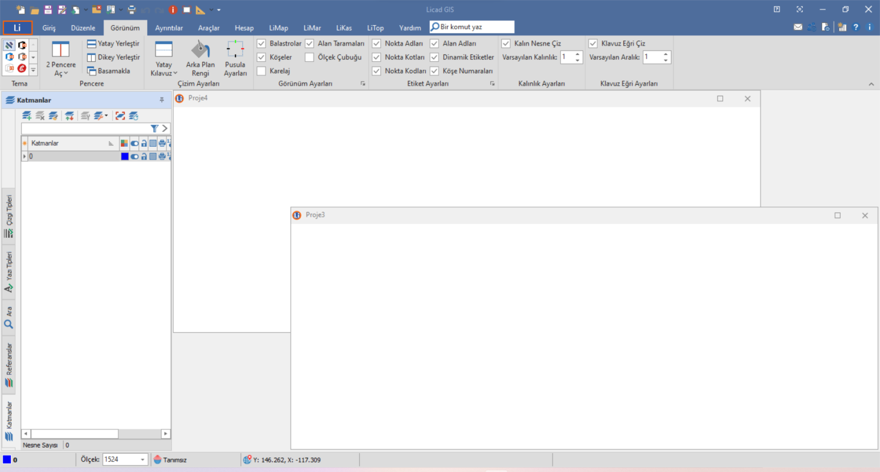
Task: Click Dikey Yerleştir button
Action: [x=113, y=57]
